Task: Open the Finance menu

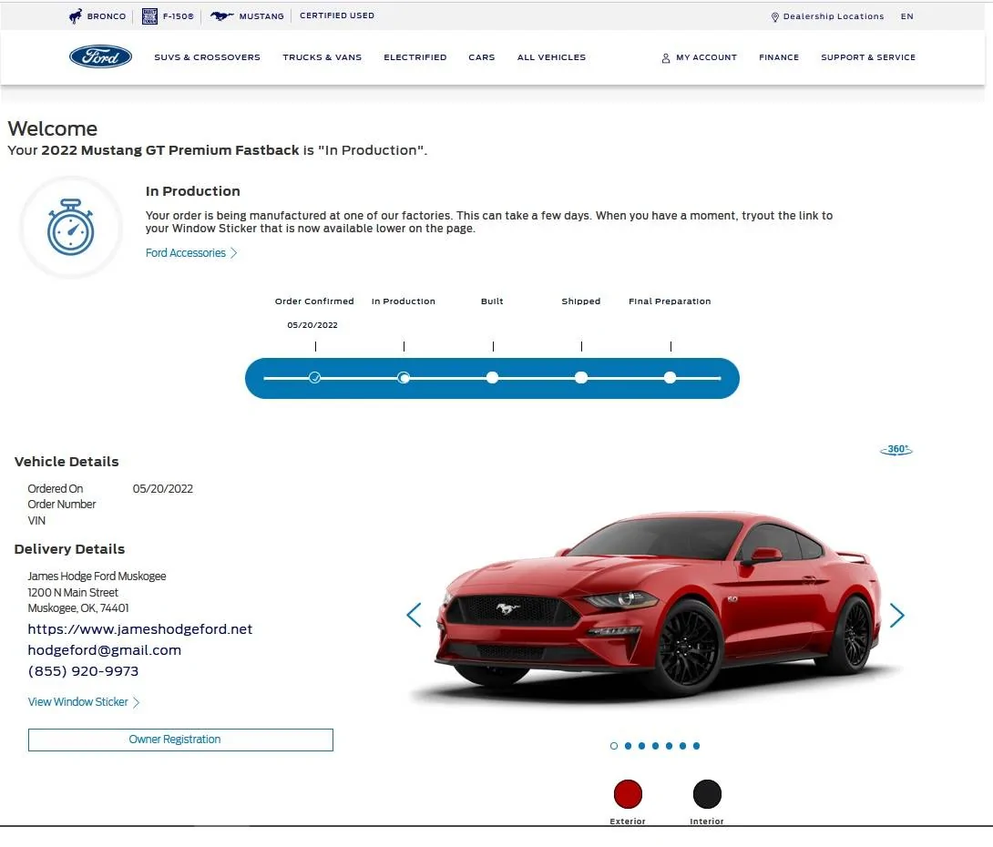Action: coord(779,57)
